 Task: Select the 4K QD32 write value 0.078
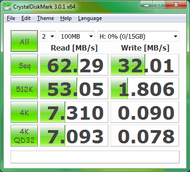click(x=145, y=136)
